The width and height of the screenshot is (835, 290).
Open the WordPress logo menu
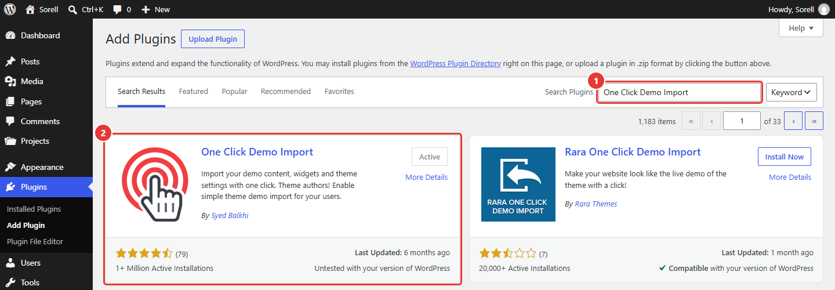tap(10, 9)
